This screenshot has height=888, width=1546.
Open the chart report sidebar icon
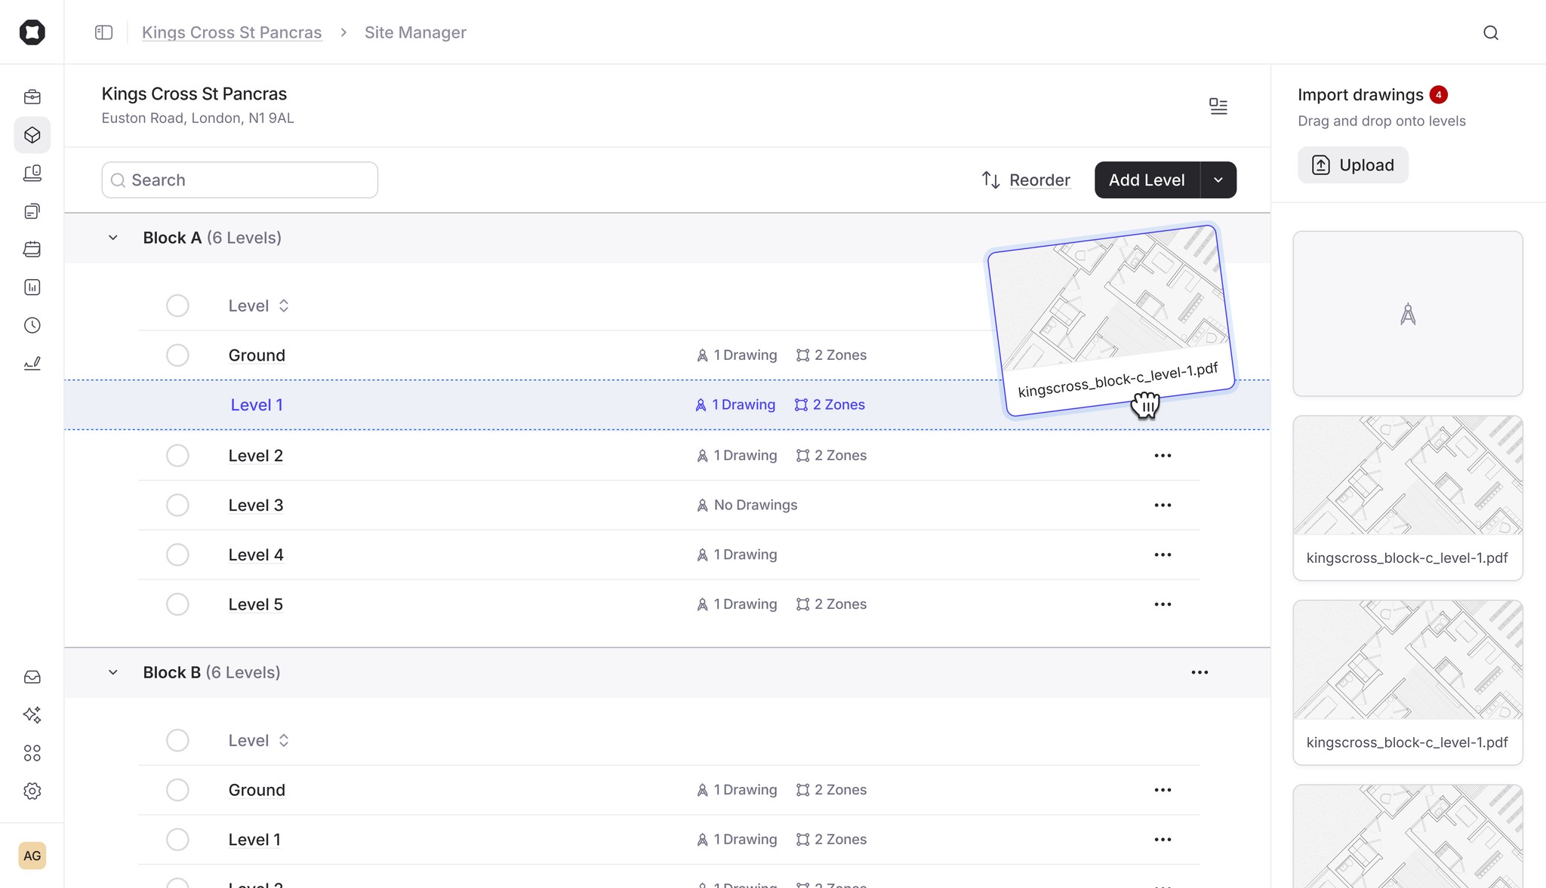click(32, 287)
